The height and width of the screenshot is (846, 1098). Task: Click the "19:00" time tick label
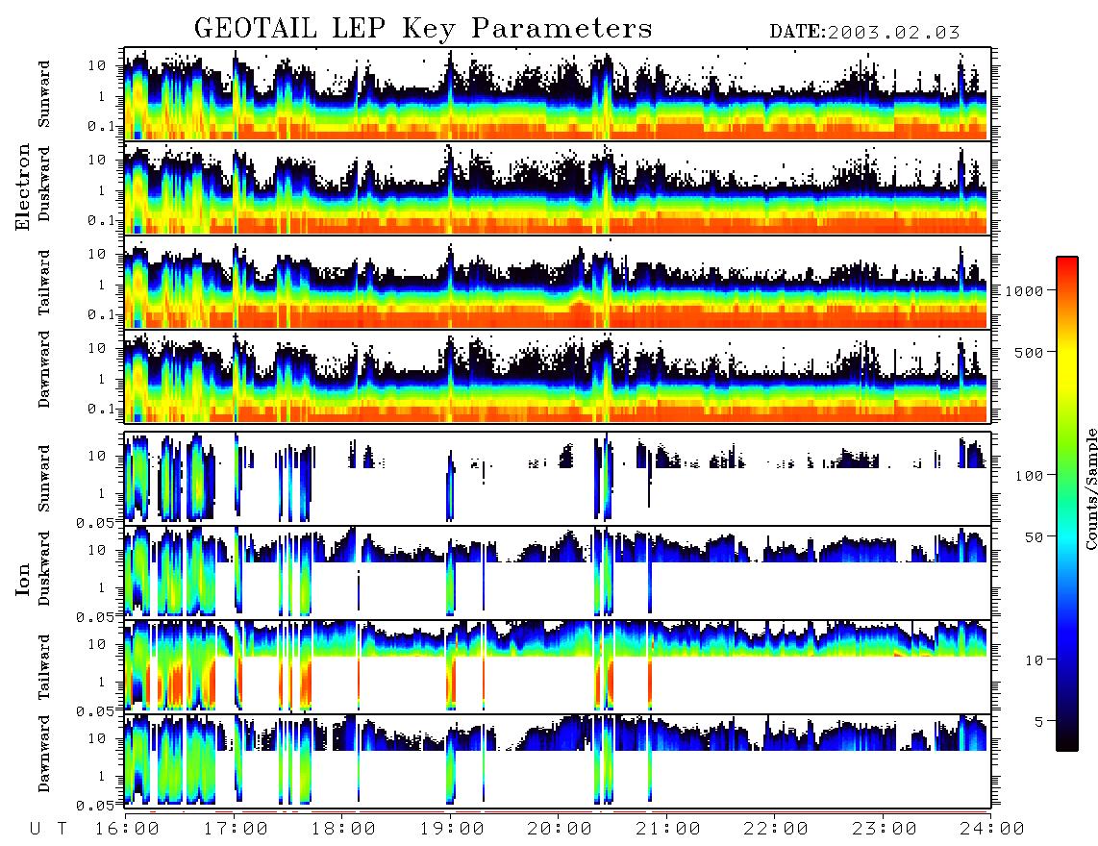click(x=452, y=830)
